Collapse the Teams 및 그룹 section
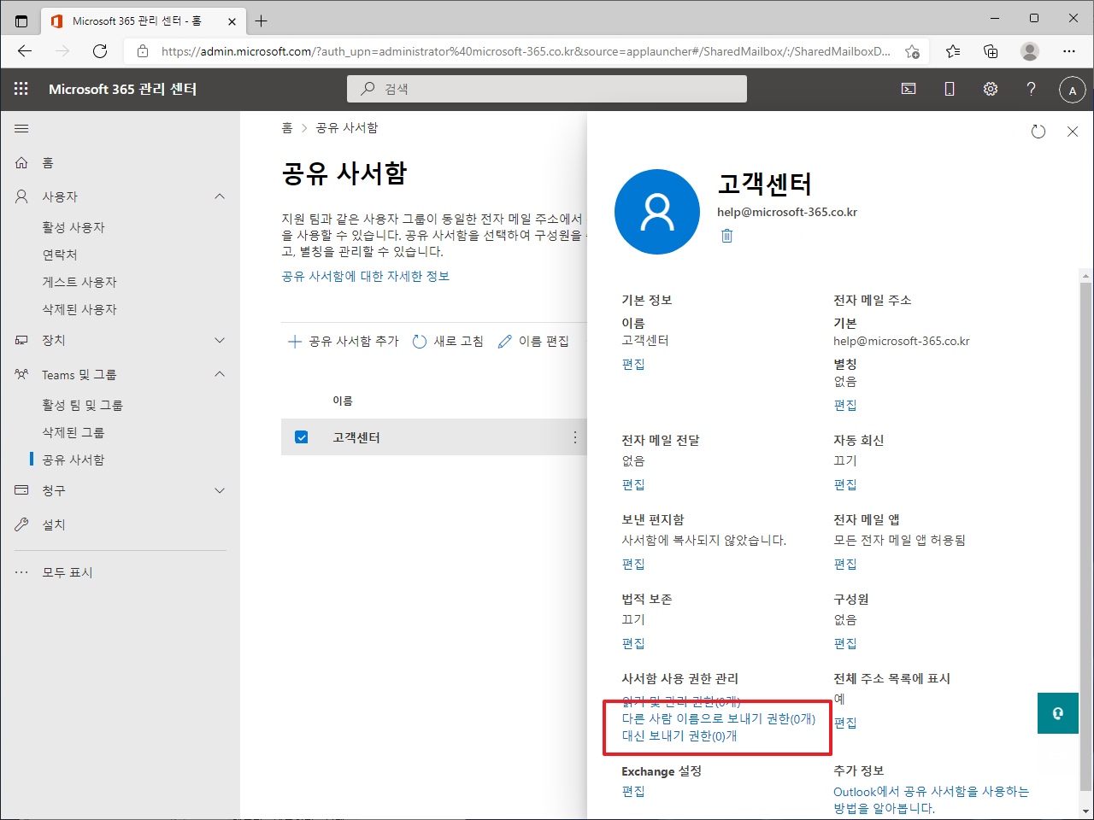The width and height of the screenshot is (1094, 820). point(220,374)
